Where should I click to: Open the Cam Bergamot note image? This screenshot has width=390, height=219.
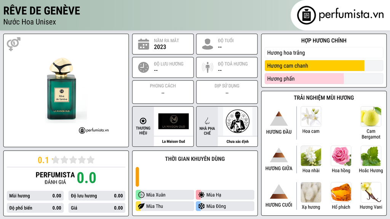point(371,116)
